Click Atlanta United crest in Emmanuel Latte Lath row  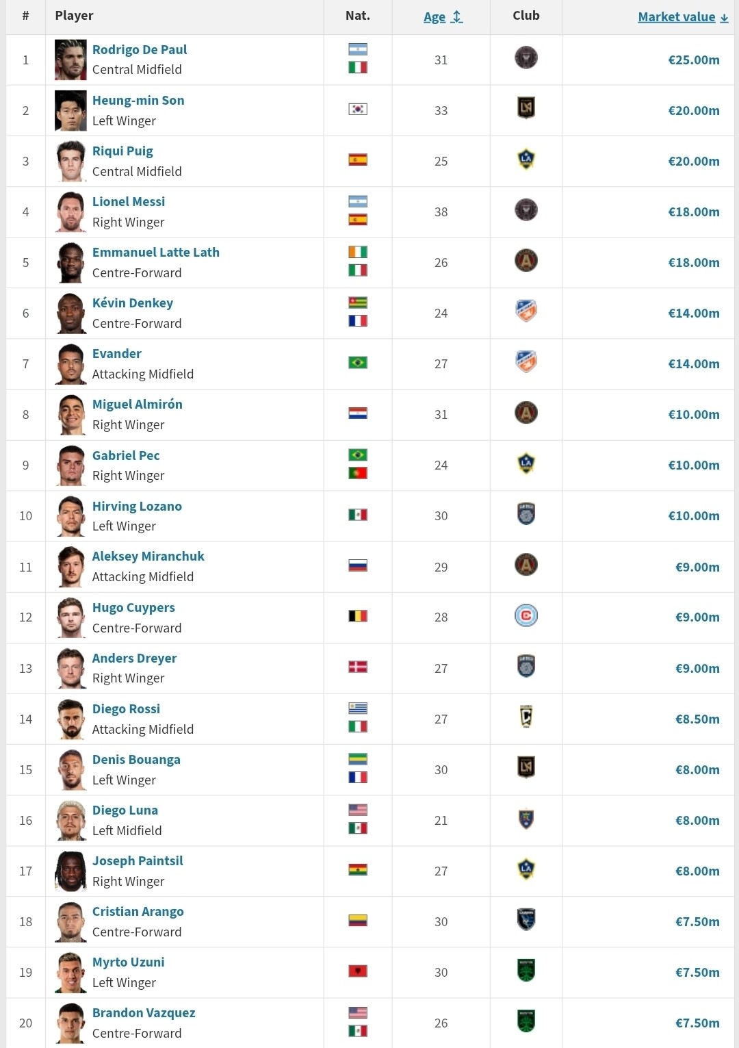point(526,261)
